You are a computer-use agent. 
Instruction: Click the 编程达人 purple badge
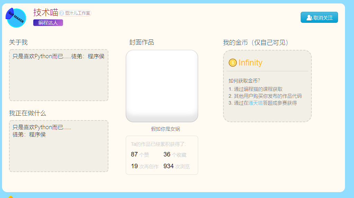click(x=48, y=22)
